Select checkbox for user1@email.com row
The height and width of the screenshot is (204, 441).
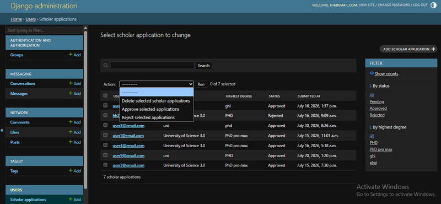(x=105, y=135)
